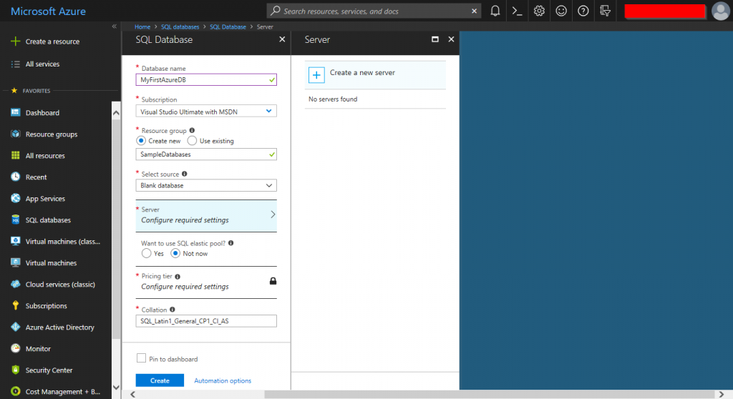Click the plus icon beside Create a resource

[16, 41]
